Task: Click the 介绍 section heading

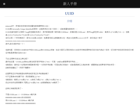Action: [x=69, y=21]
